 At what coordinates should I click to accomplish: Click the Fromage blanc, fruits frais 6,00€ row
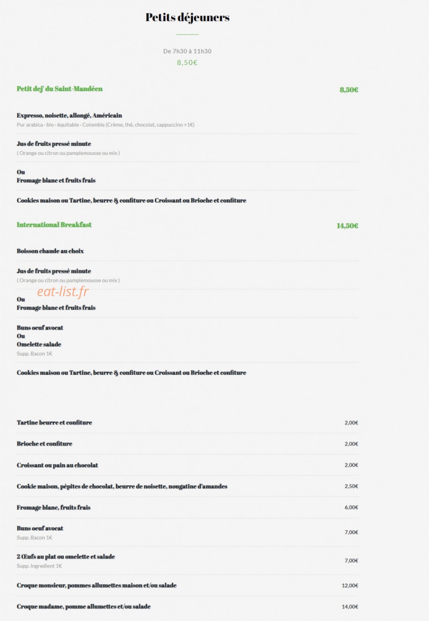(187, 507)
